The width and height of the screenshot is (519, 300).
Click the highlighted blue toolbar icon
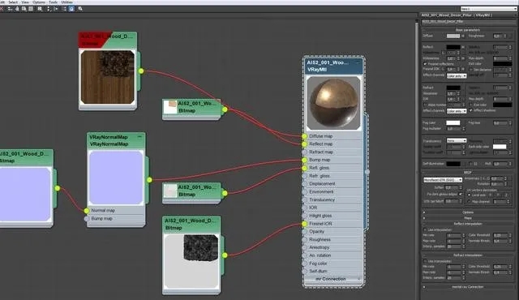[x=71, y=9]
